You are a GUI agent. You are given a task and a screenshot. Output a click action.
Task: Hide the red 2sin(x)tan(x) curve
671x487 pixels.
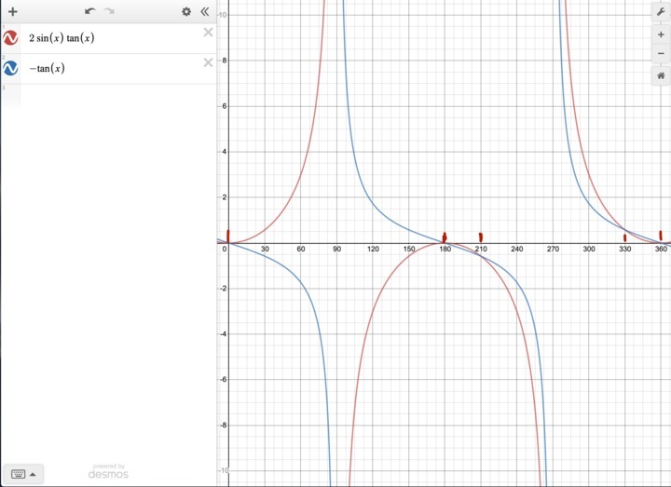click(10, 38)
